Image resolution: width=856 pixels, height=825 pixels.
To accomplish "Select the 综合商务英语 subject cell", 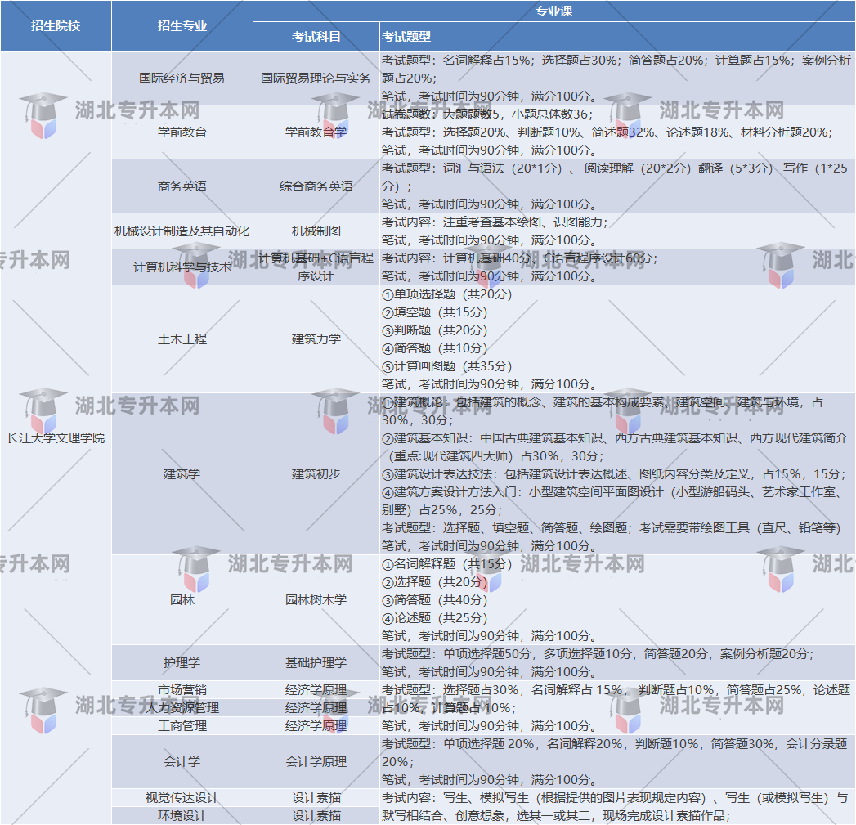I will click(x=316, y=186).
